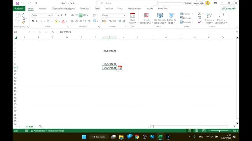Viewport: 252px width, 141px height.
Task: Open Buscar y seleccionar
Action: tap(221, 18)
